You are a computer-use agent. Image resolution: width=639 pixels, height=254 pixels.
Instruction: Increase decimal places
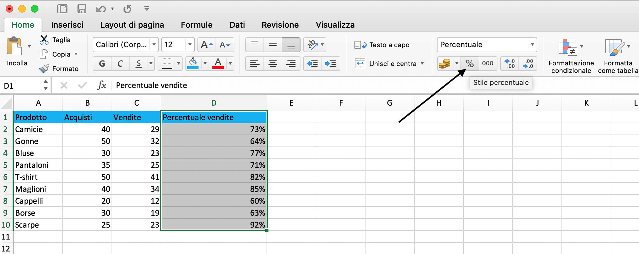[509, 63]
